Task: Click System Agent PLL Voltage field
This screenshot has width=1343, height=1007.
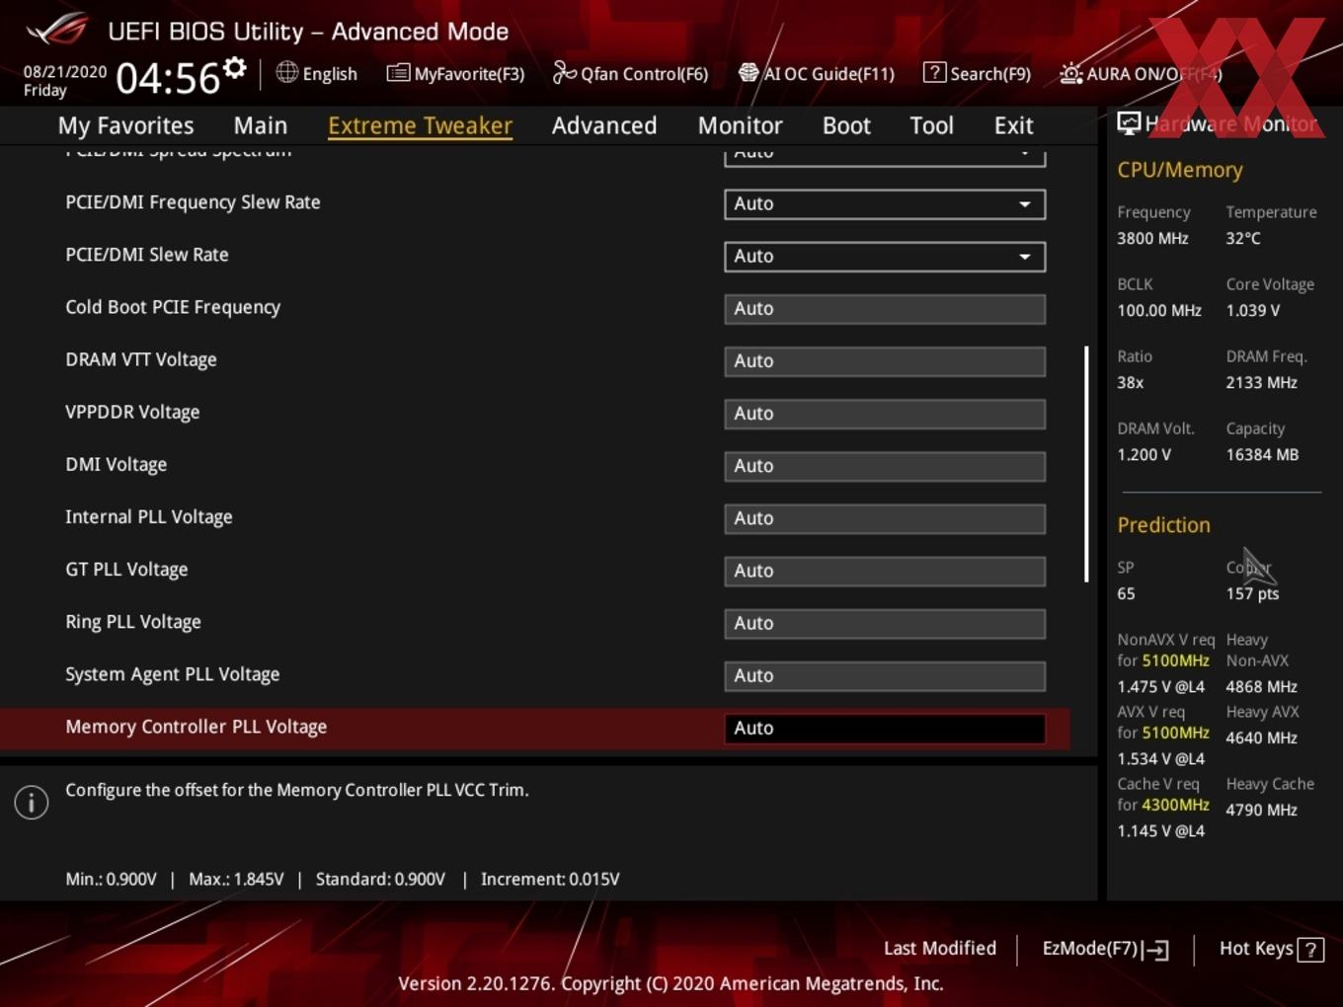Action: coord(885,675)
